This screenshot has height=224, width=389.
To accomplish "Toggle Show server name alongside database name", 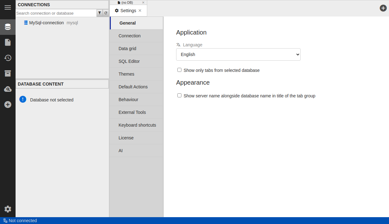I will [179, 96].
